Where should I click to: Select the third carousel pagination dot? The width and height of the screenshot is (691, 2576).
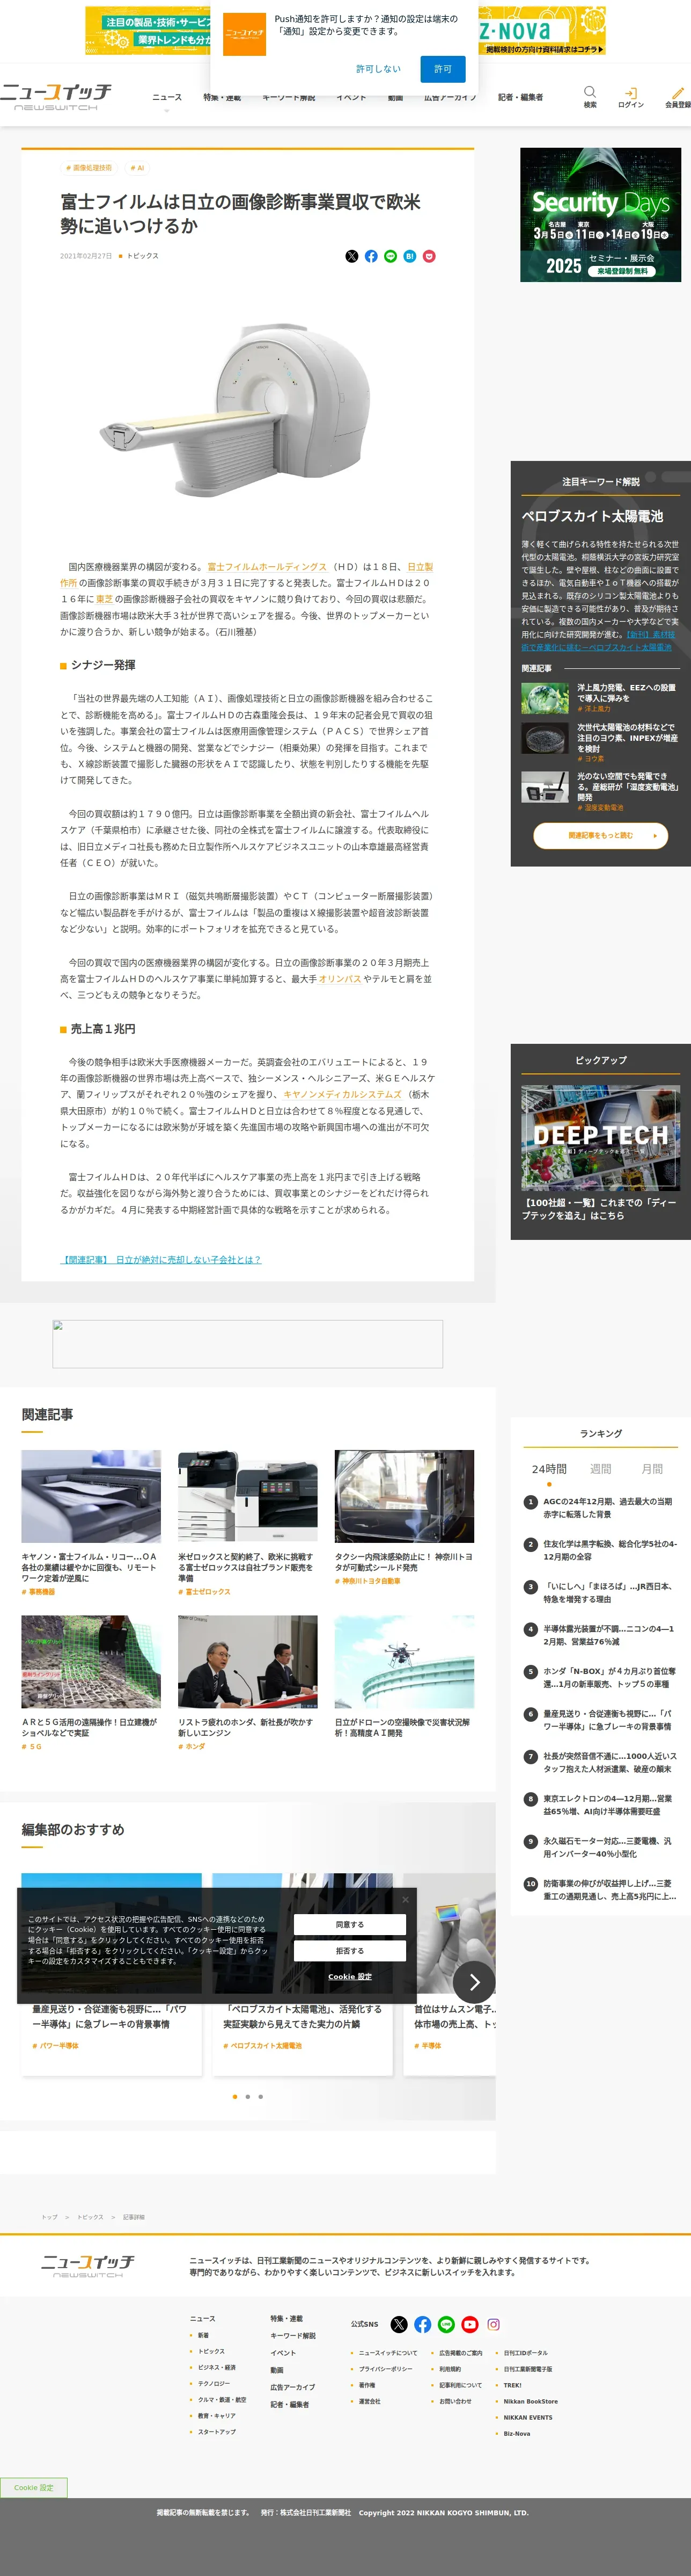(261, 2096)
